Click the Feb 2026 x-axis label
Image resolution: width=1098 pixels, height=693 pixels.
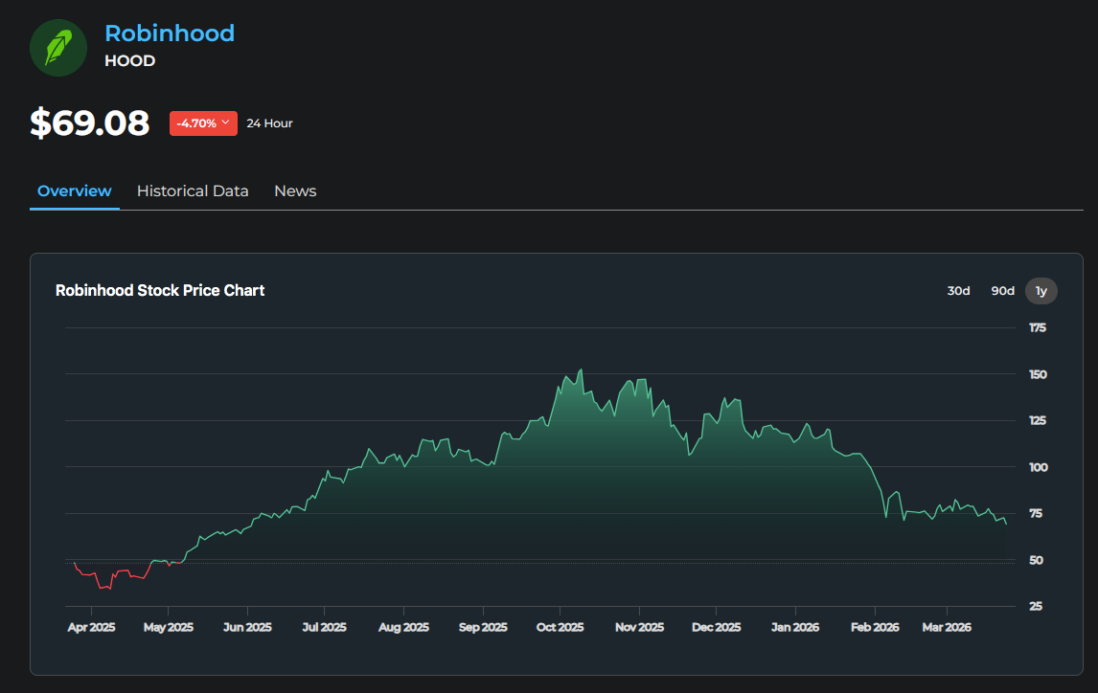pyautogui.click(x=875, y=628)
